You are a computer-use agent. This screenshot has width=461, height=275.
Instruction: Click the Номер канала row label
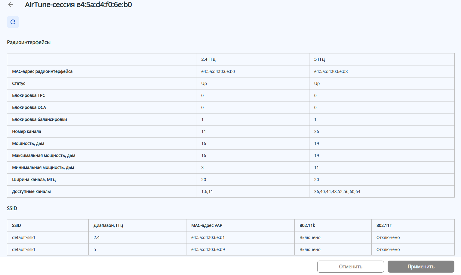point(27,131)
